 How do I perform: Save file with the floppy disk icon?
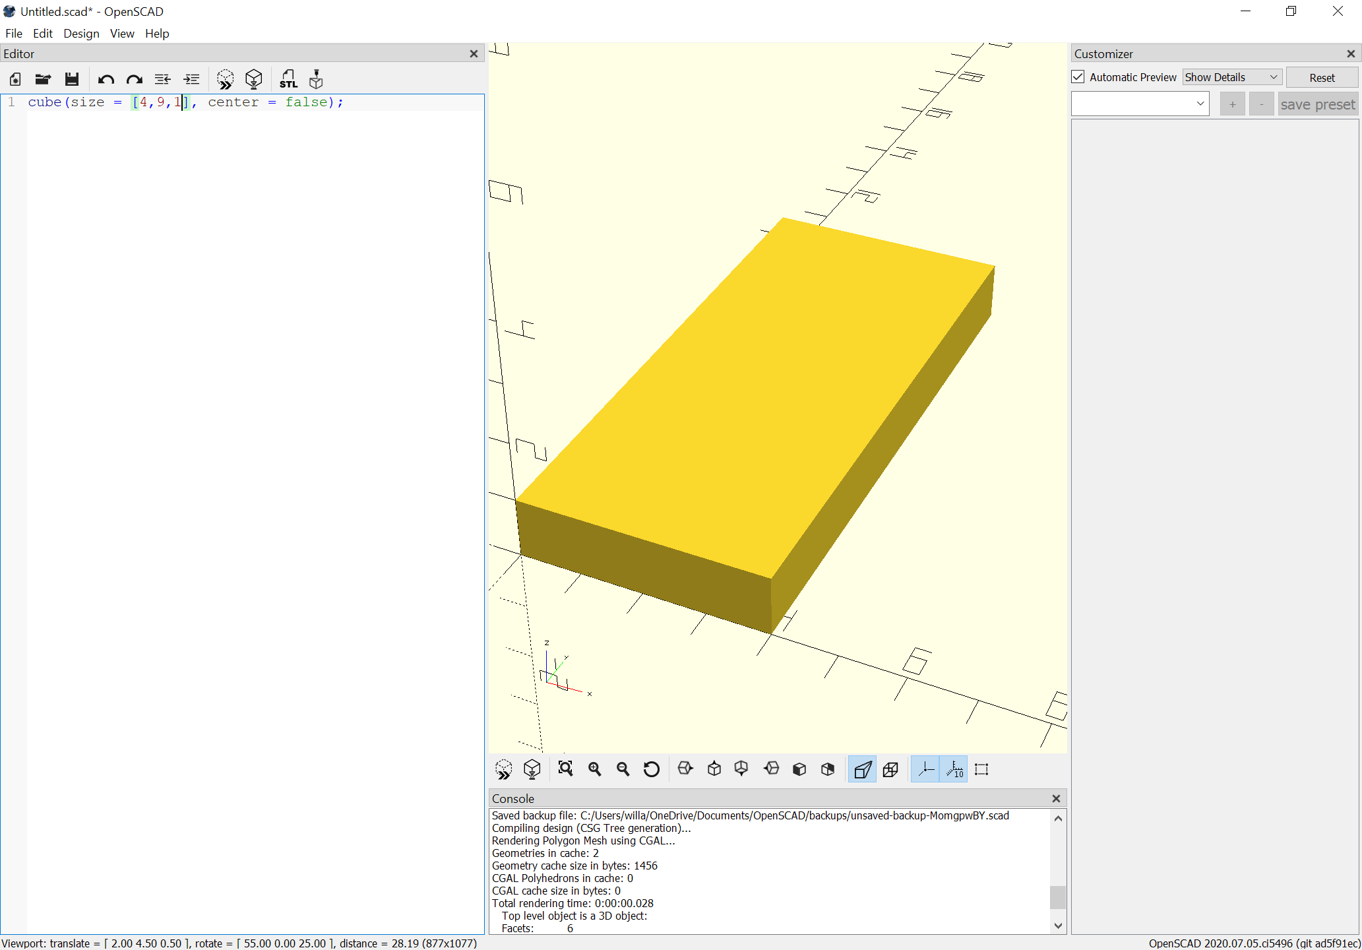click(72, 79)
